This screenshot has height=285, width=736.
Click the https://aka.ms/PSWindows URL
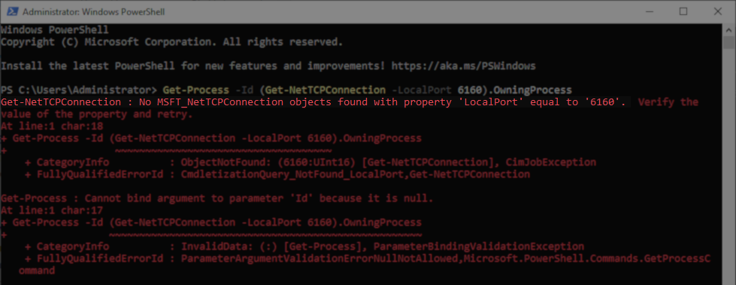(463, 65)
